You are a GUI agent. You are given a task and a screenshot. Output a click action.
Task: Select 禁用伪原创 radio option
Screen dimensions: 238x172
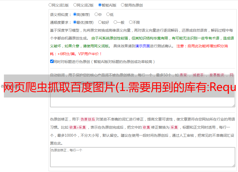(x=123, y=5)
